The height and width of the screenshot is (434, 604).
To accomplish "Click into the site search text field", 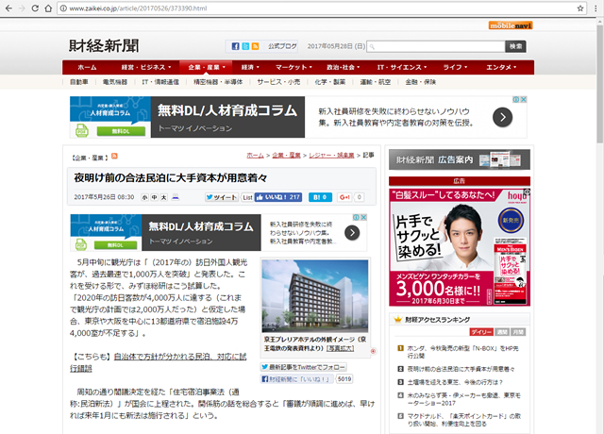I will click(432, 46).
